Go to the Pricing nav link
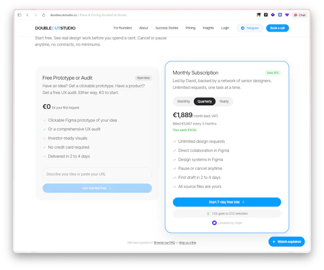This screenshot has width=324, height=270. tap(190, 28)
